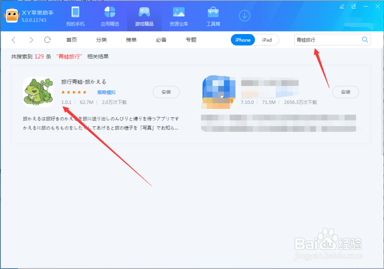Refresh the page with the reload icon
The width and height of the screenshot is (384, 269).
click(48, 40)
